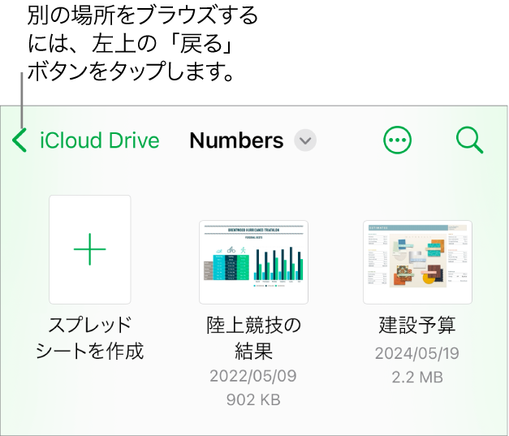This screenshot has height=436, width=509.
Task: Expand the Numbers title dropdown chevron
Action: point(305,140)
